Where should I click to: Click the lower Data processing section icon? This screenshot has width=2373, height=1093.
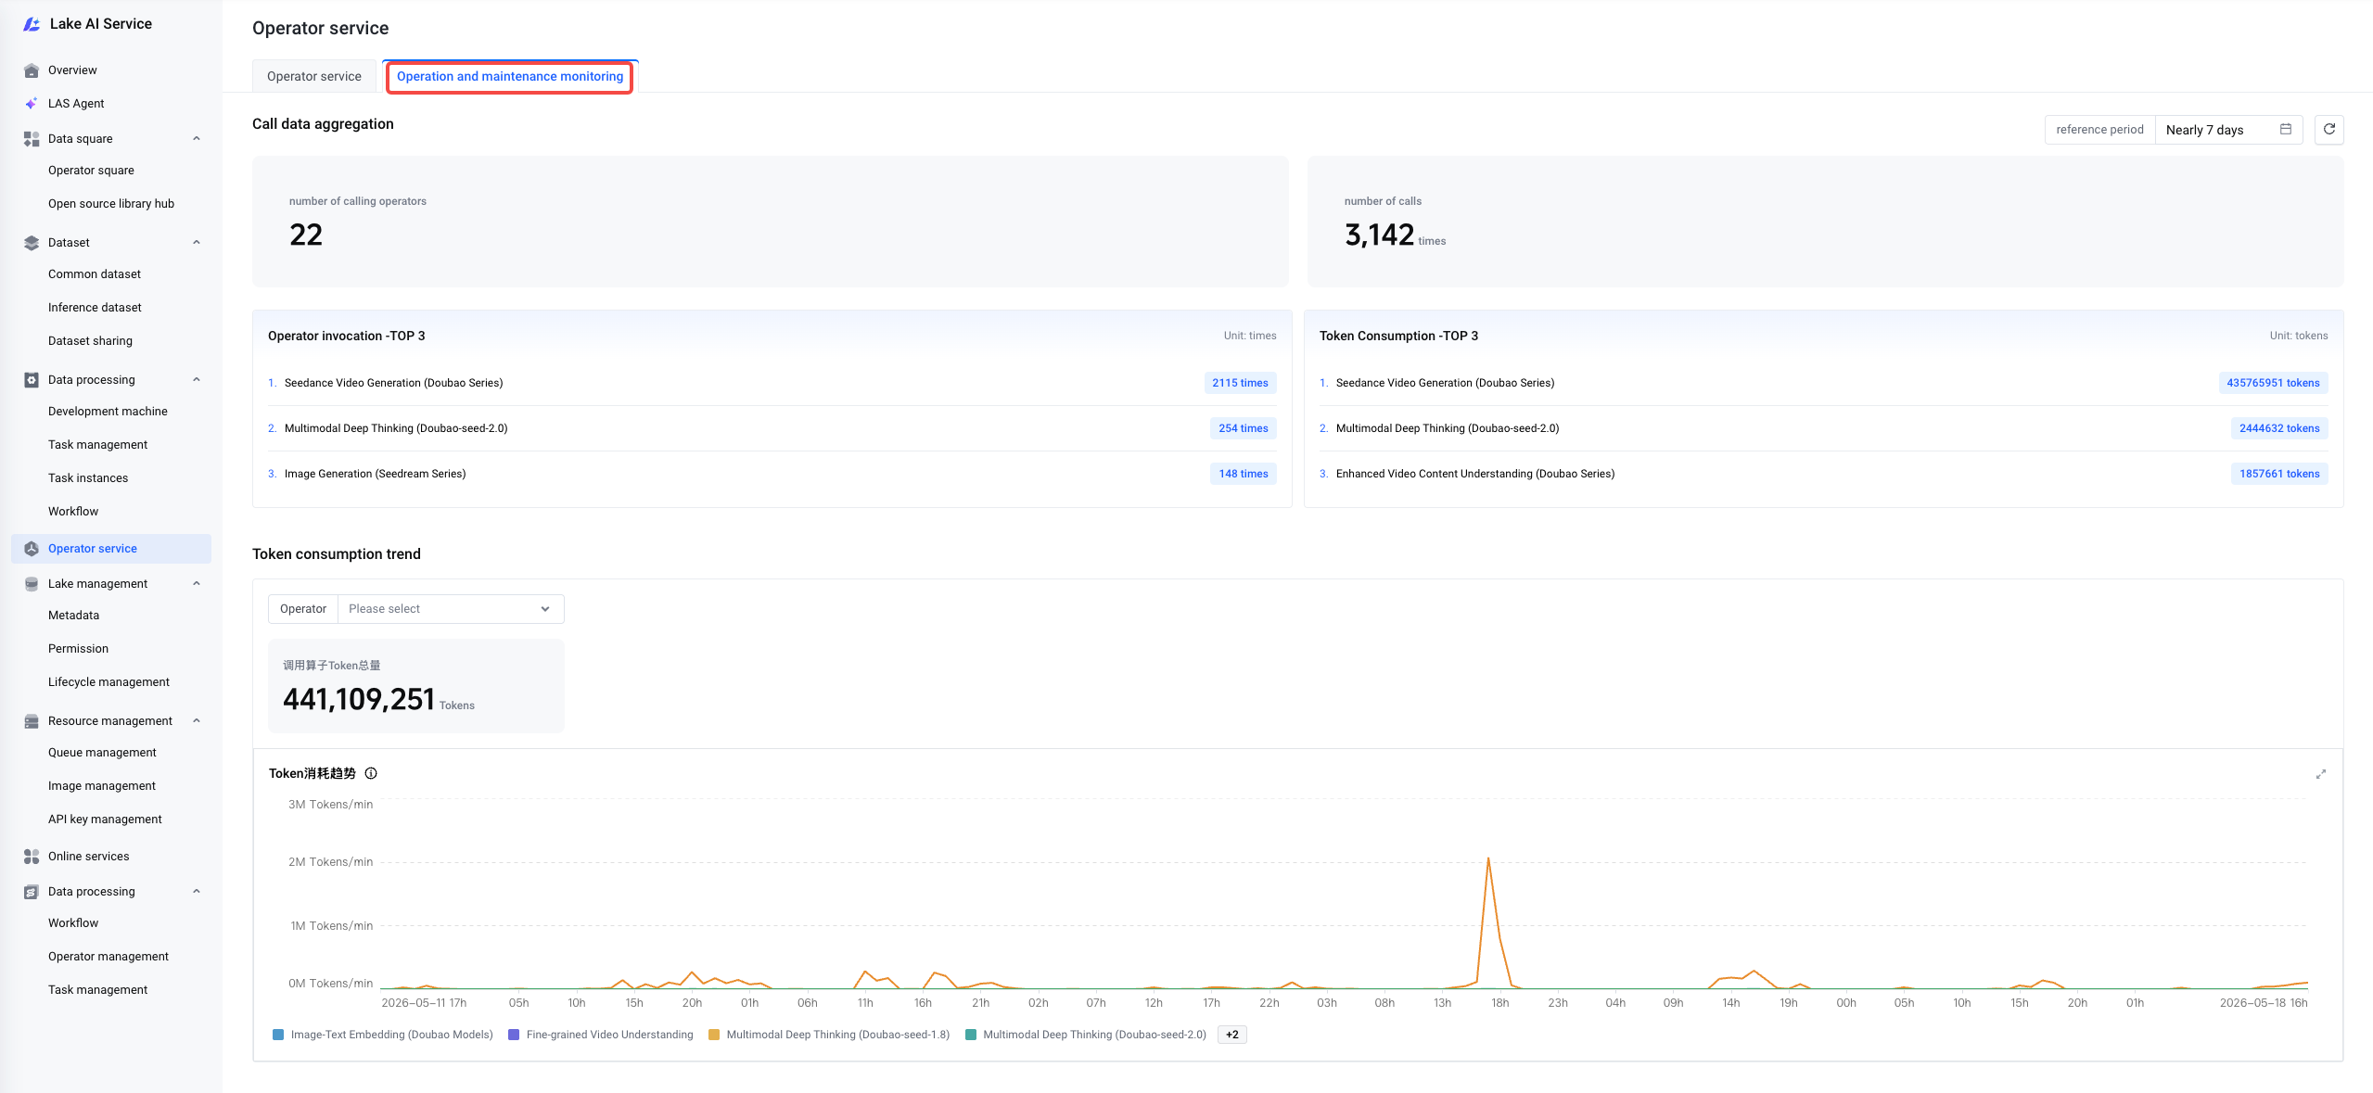(x=32, y=892)
